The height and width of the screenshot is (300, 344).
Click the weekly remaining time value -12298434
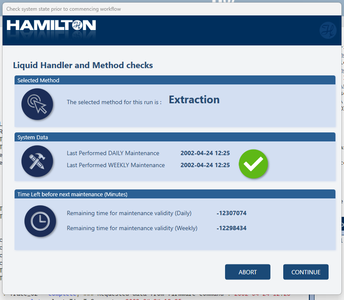(x=231, y=228)
